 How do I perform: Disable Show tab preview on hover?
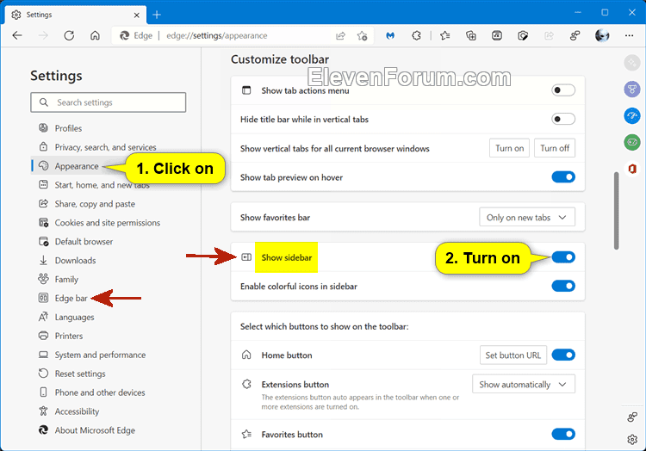[563, 177]
